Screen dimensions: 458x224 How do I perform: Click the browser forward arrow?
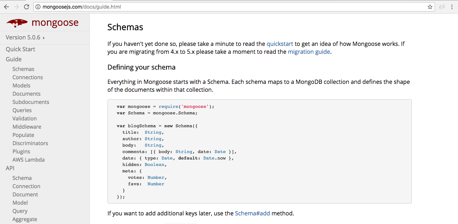16,7
